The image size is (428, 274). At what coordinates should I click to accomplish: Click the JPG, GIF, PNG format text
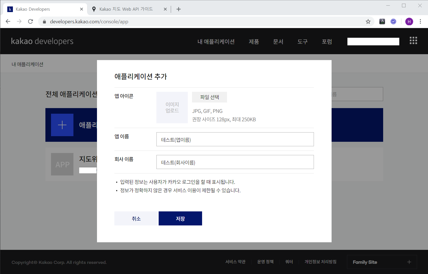pyautogui.click(x=207, y=111)
